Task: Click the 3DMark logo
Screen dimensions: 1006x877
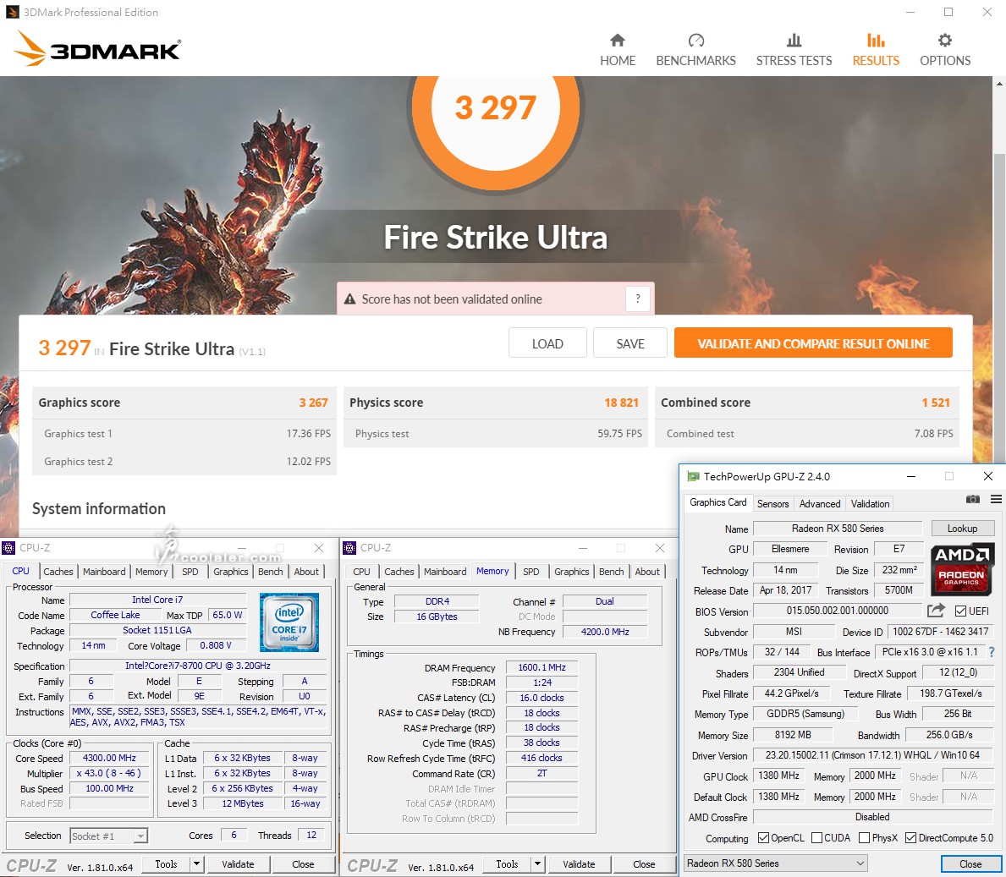Action: point(97,49)
